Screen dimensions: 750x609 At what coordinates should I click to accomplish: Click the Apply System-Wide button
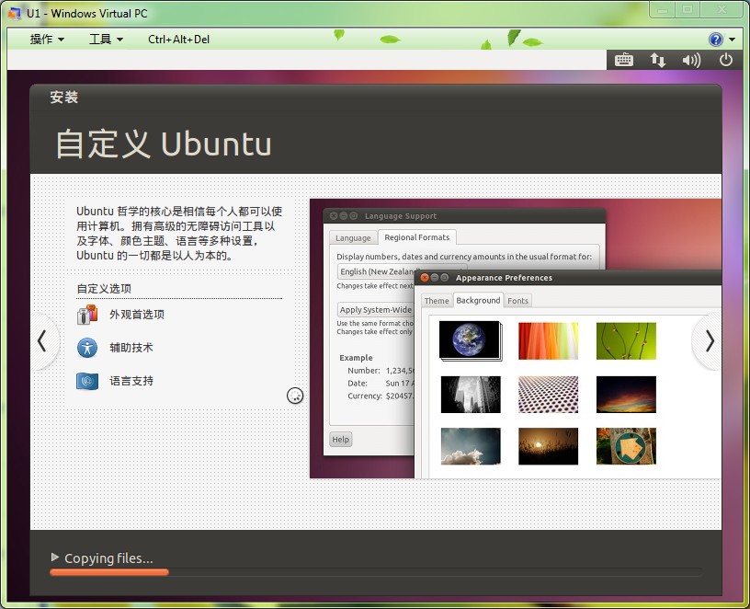(x=376, y=310)
